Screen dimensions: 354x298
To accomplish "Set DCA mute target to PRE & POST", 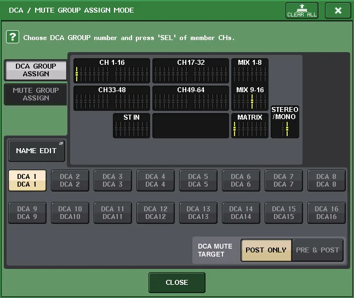I will [318, 250].
